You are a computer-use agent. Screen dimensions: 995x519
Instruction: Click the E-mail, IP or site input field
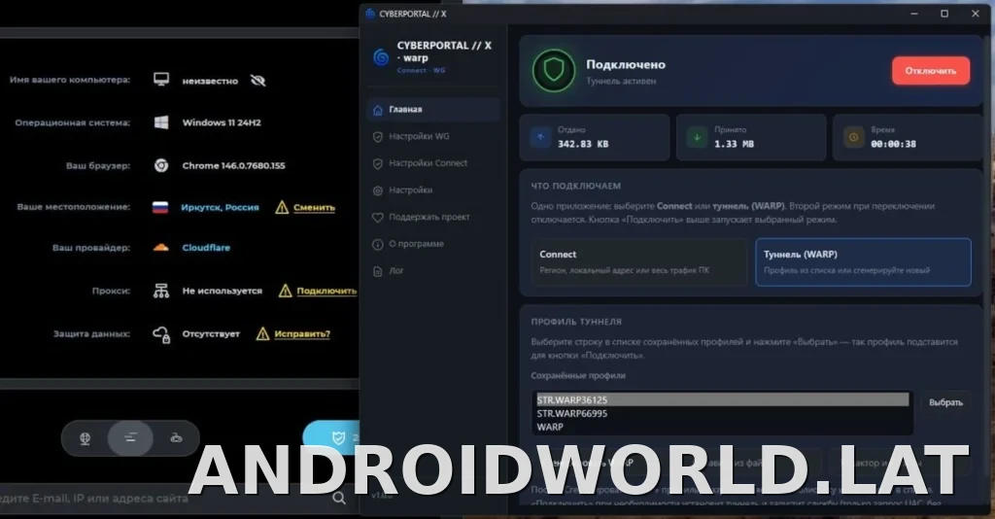pos(163,498)
